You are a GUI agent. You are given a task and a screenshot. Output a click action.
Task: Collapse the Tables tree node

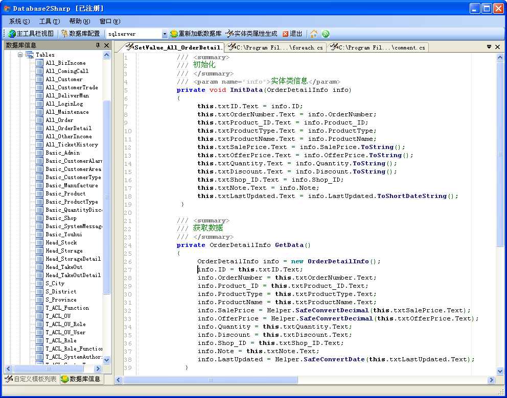point(20,55)
